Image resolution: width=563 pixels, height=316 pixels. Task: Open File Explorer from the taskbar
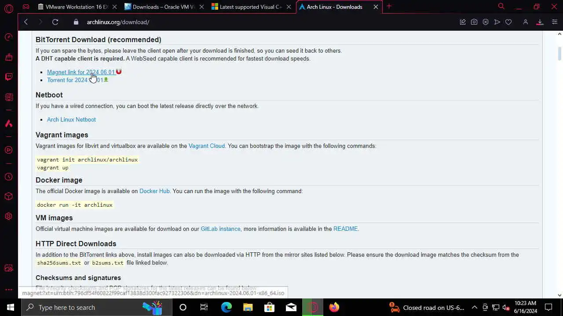click(x=248, y=307)
